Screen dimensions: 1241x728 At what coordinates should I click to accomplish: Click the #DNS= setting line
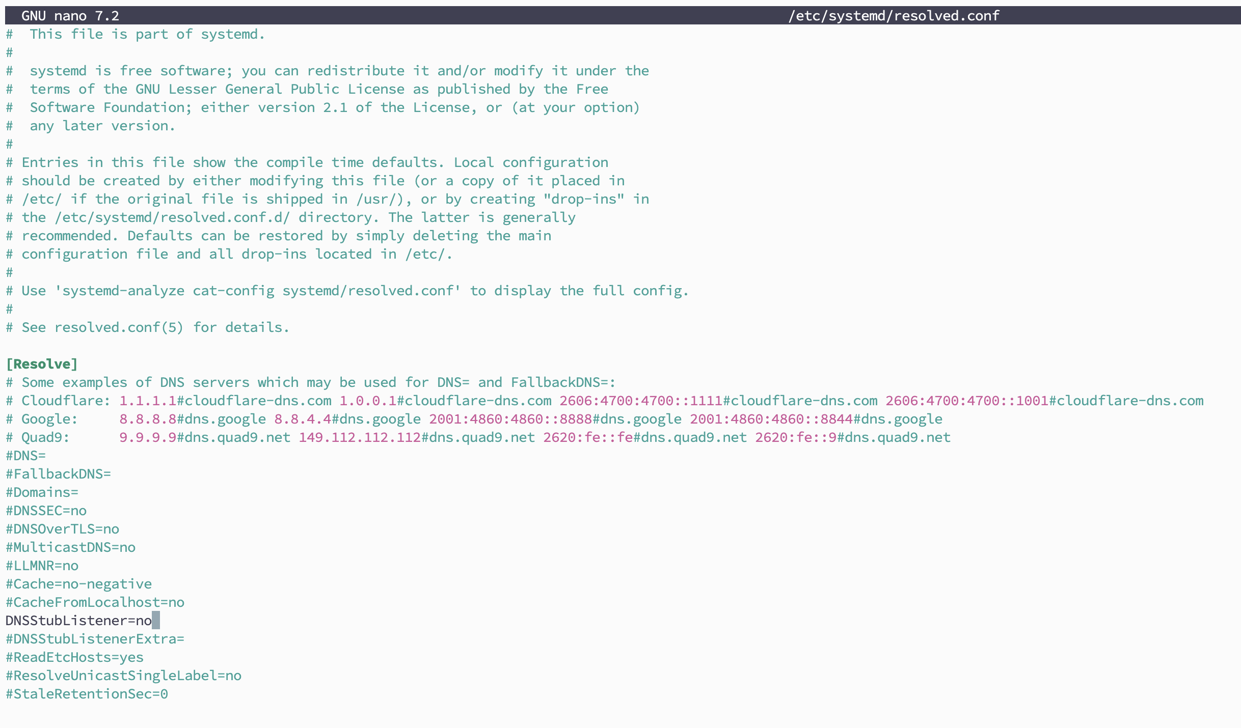25,456
